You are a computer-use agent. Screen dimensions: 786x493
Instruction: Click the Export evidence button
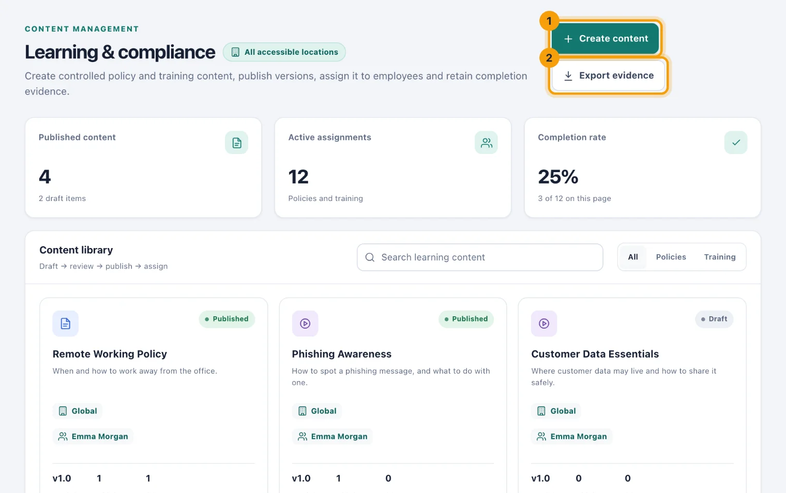(609, 75)
